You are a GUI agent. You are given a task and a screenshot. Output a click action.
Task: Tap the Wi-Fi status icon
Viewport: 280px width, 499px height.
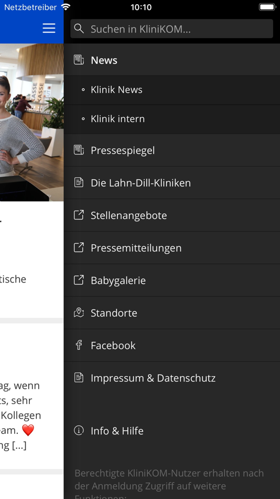(66, 7)
